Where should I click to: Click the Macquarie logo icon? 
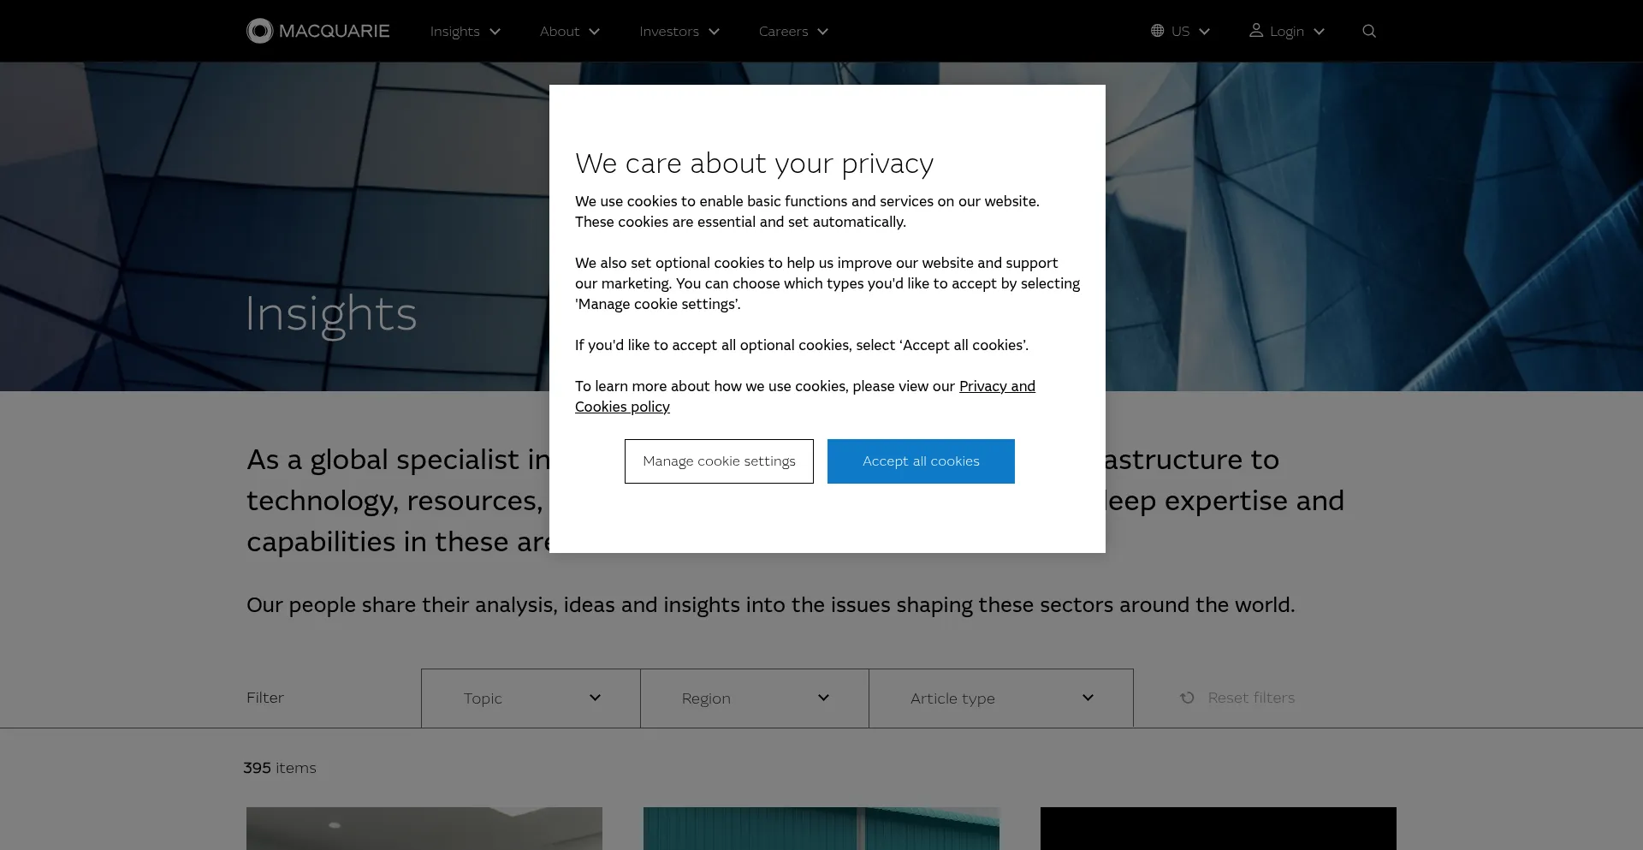pos(259,31)
